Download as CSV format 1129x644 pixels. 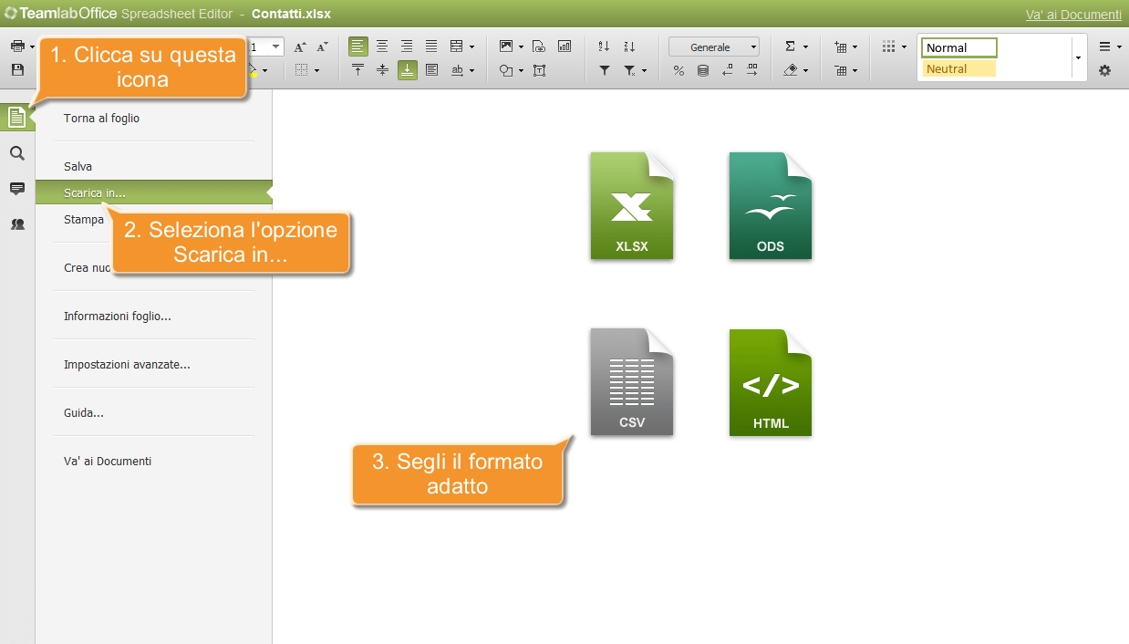(632, 382)
